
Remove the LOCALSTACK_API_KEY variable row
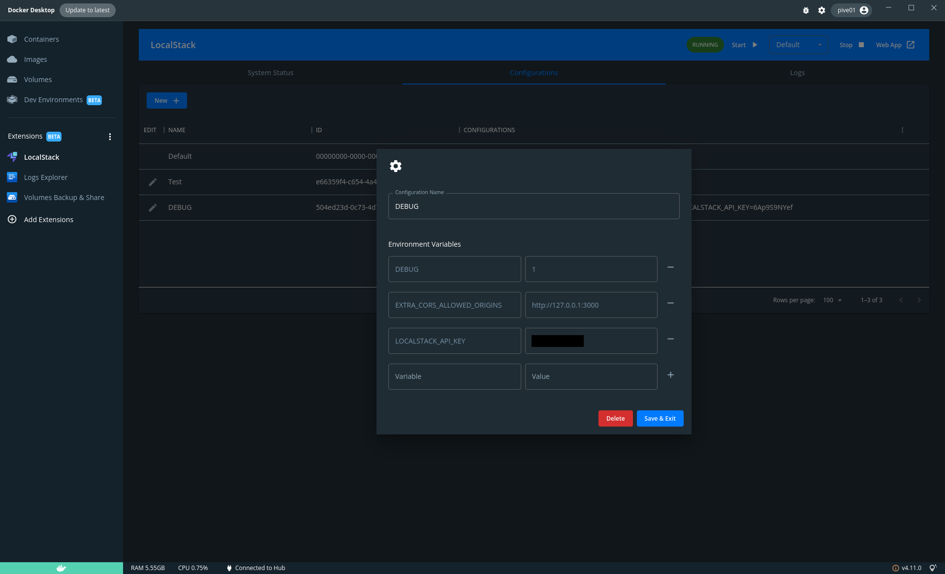click(670, 339)
